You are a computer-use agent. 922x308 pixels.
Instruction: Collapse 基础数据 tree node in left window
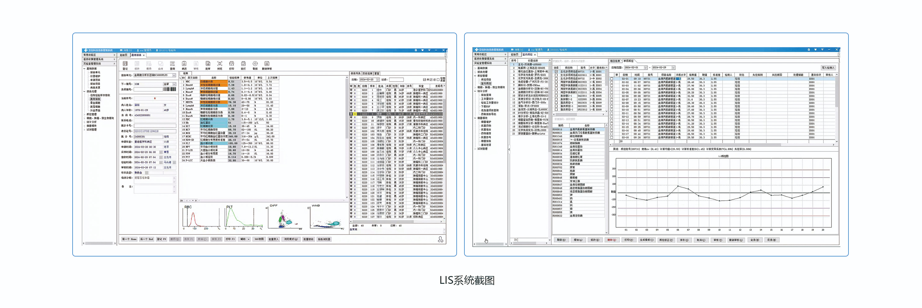pos(84,68)
